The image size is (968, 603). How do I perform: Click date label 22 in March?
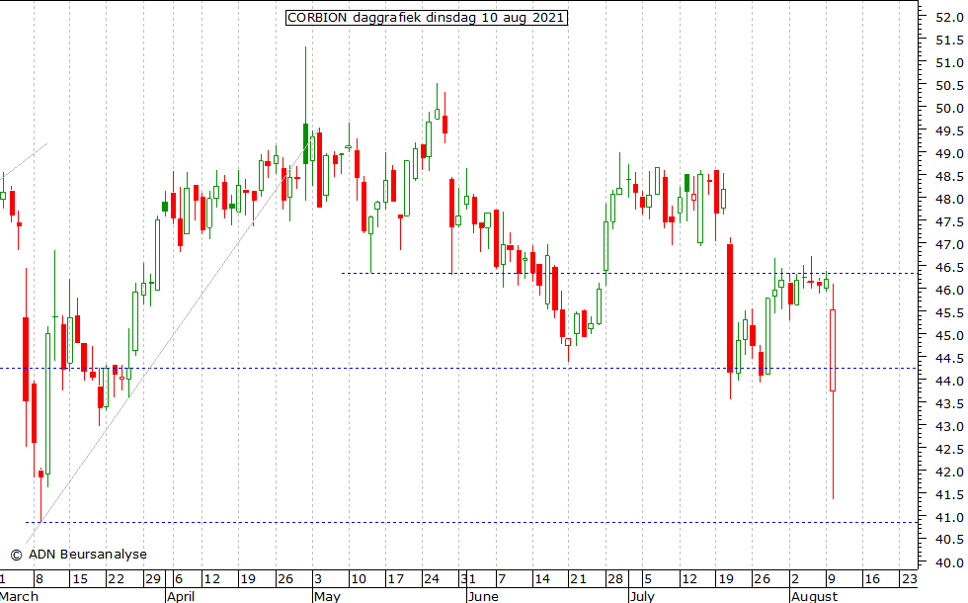117,579
